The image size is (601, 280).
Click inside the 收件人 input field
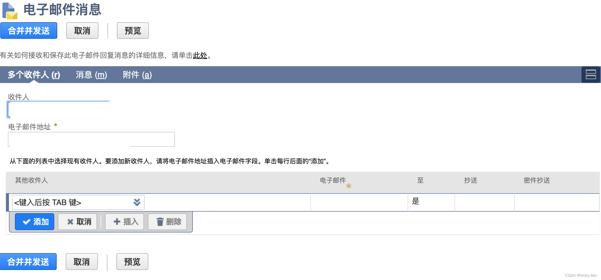59,110
